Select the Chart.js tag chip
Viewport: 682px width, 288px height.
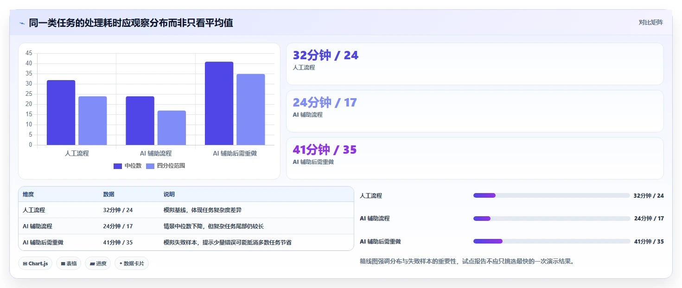(35, 263)
